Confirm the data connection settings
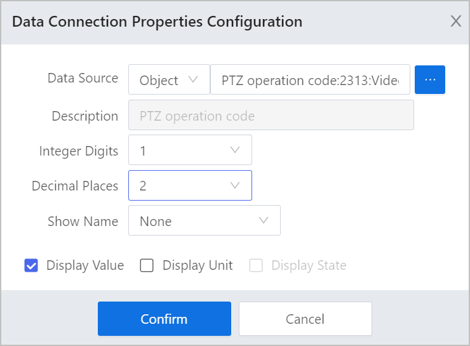The height and width of the screenshot is (346, 470). pos(164,319)
